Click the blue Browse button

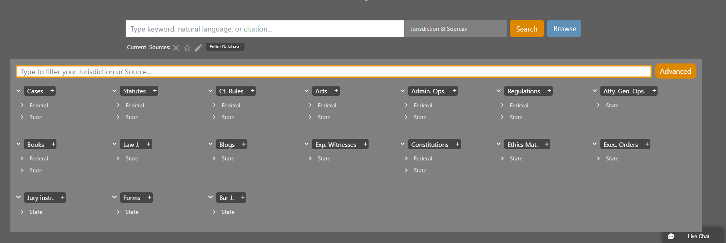click(x=564, y=29)
